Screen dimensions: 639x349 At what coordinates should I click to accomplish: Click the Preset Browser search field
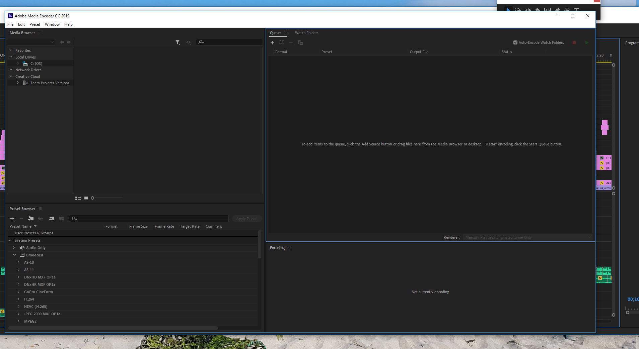coord(149,219)
